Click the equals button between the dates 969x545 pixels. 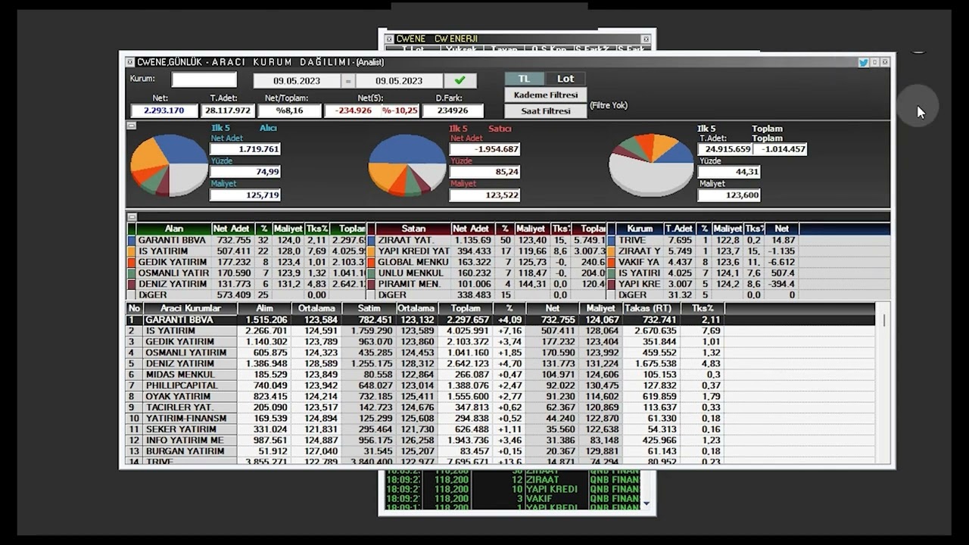point(347,81)
